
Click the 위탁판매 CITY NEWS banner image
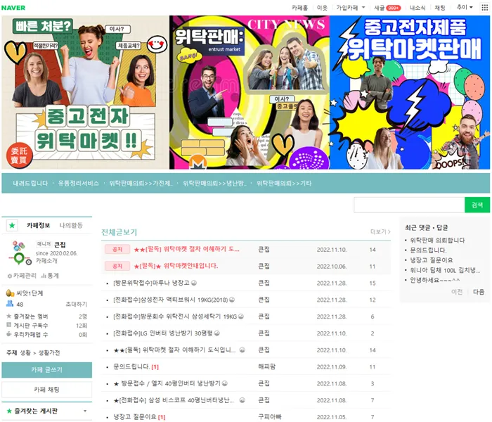pos(250,92)
